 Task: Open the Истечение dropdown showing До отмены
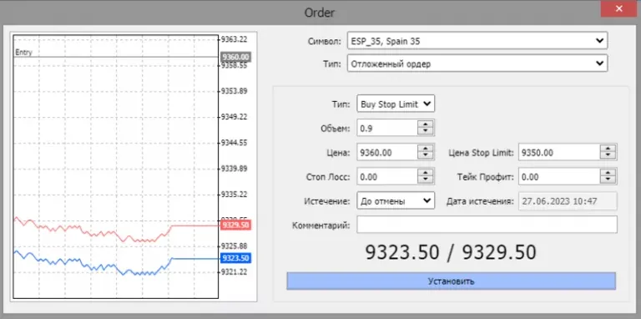click(396, 200)
